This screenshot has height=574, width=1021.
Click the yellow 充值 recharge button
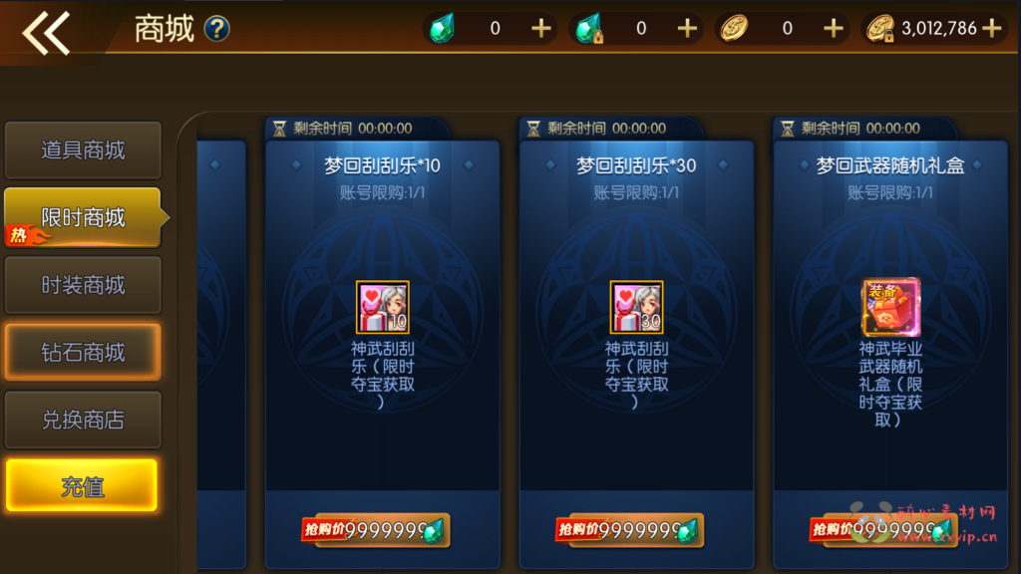pos(82,485)
